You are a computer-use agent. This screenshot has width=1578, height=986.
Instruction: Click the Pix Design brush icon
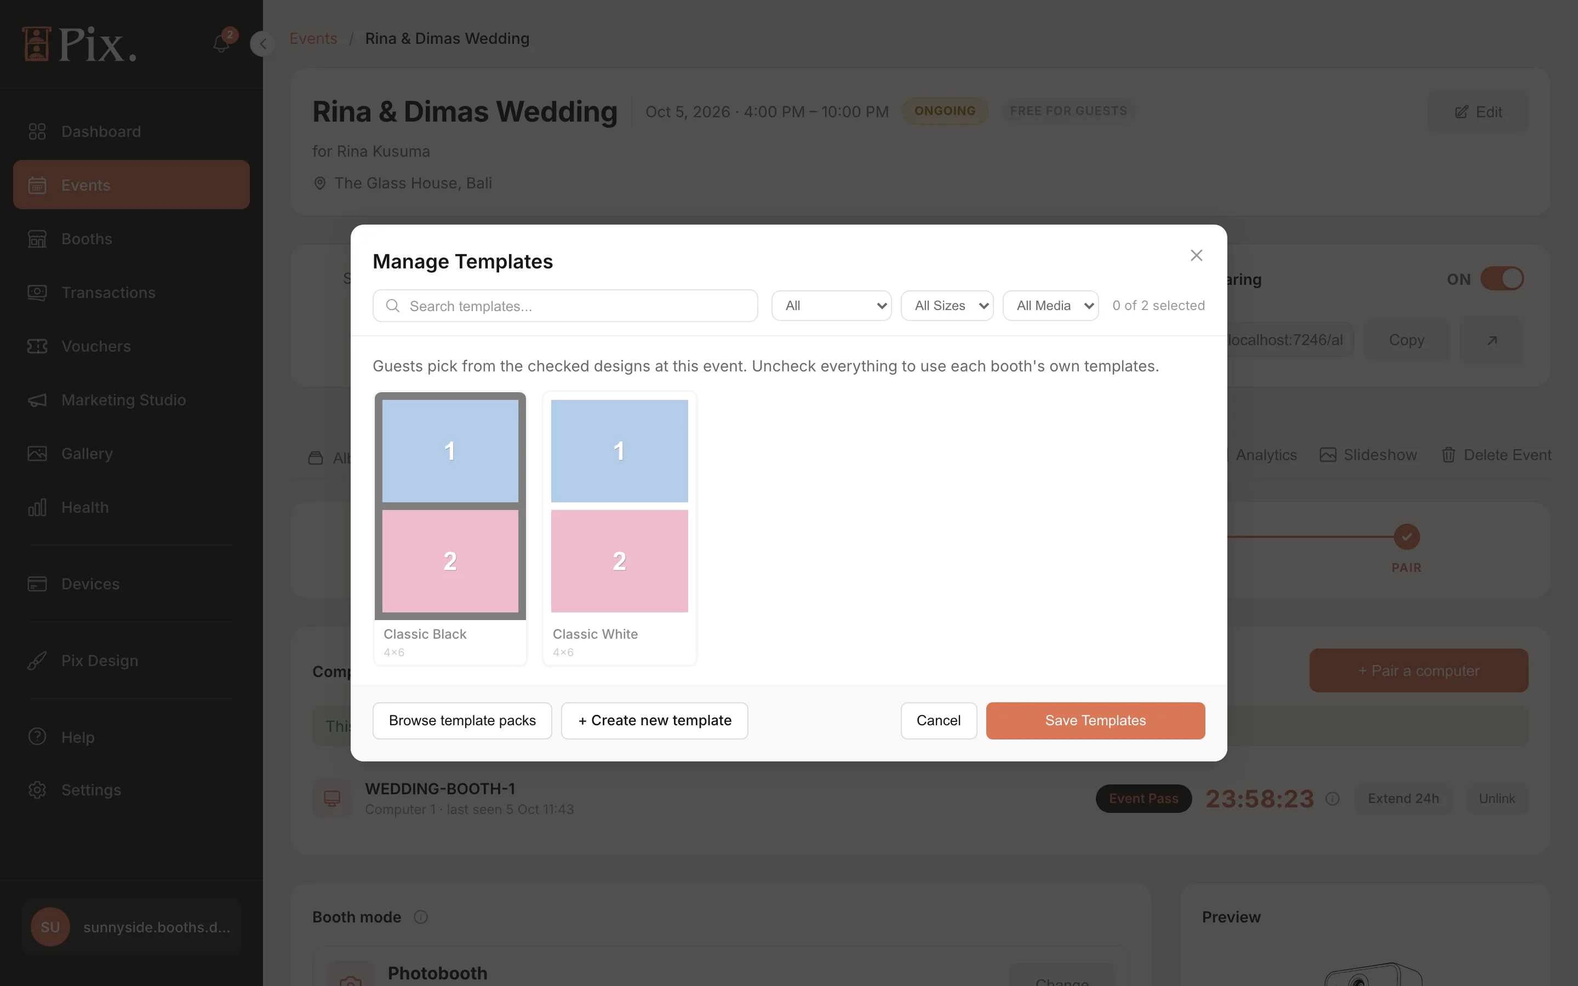point(37,661)
